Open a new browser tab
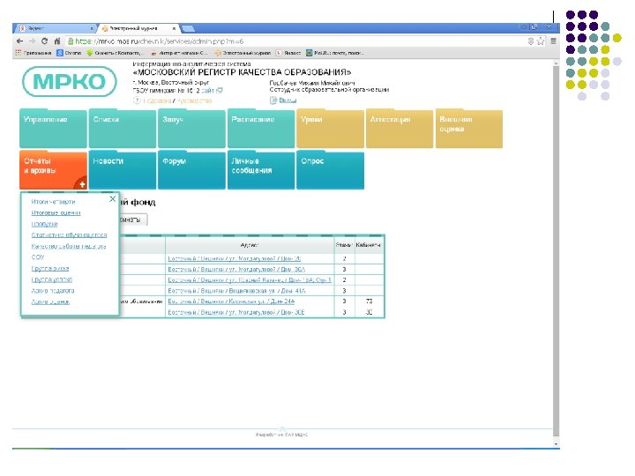Screen dimensions: 635x476 (189, 28)
